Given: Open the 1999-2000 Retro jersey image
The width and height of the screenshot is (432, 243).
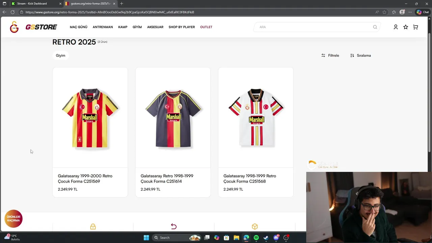Looking at the screenshot, I should [x=90, y=117].
